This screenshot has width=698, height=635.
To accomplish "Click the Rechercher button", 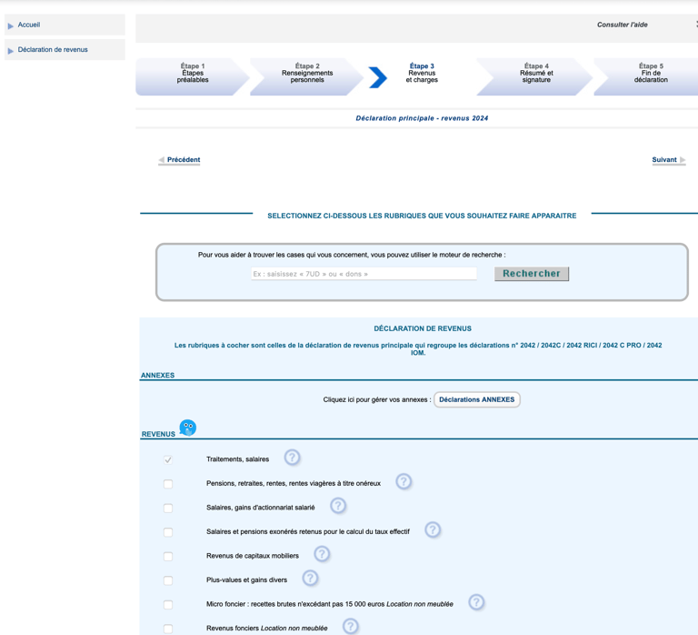I will [x=532, y=274].
